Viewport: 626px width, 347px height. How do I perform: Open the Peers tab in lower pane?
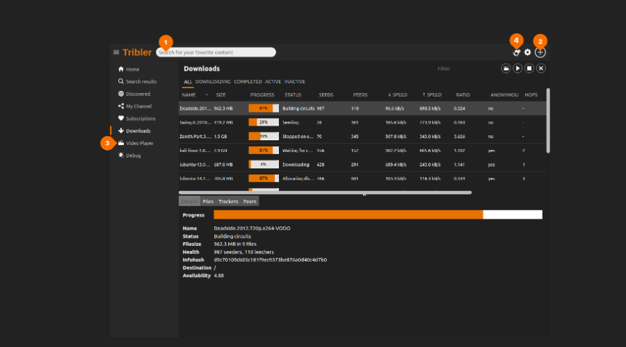tap(250, 201)
